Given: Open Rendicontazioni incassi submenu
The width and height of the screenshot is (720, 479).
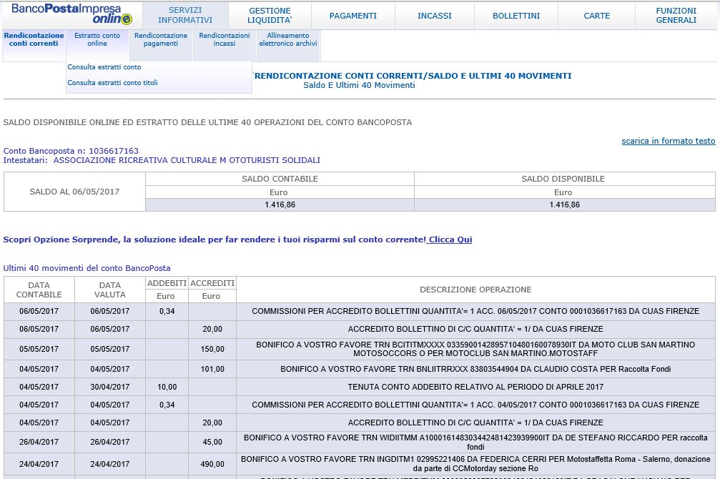Looking at the screenshot, I should point(225,39).
